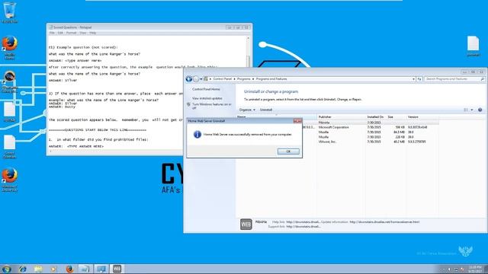Open Control Panel Home link

[x=206, y=89]
